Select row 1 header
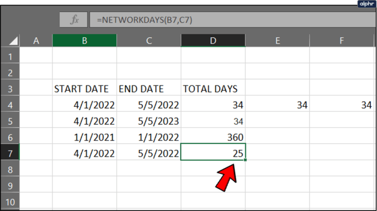Viewport: 377px width, 211px height. click(10, 57)
